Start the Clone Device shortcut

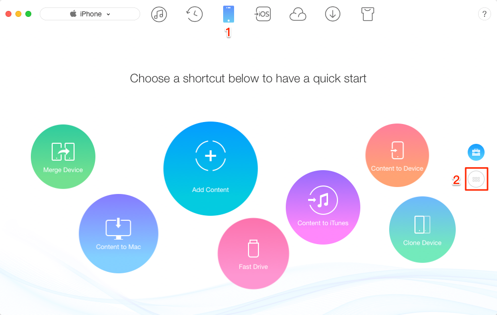click(x=422, y=229)
